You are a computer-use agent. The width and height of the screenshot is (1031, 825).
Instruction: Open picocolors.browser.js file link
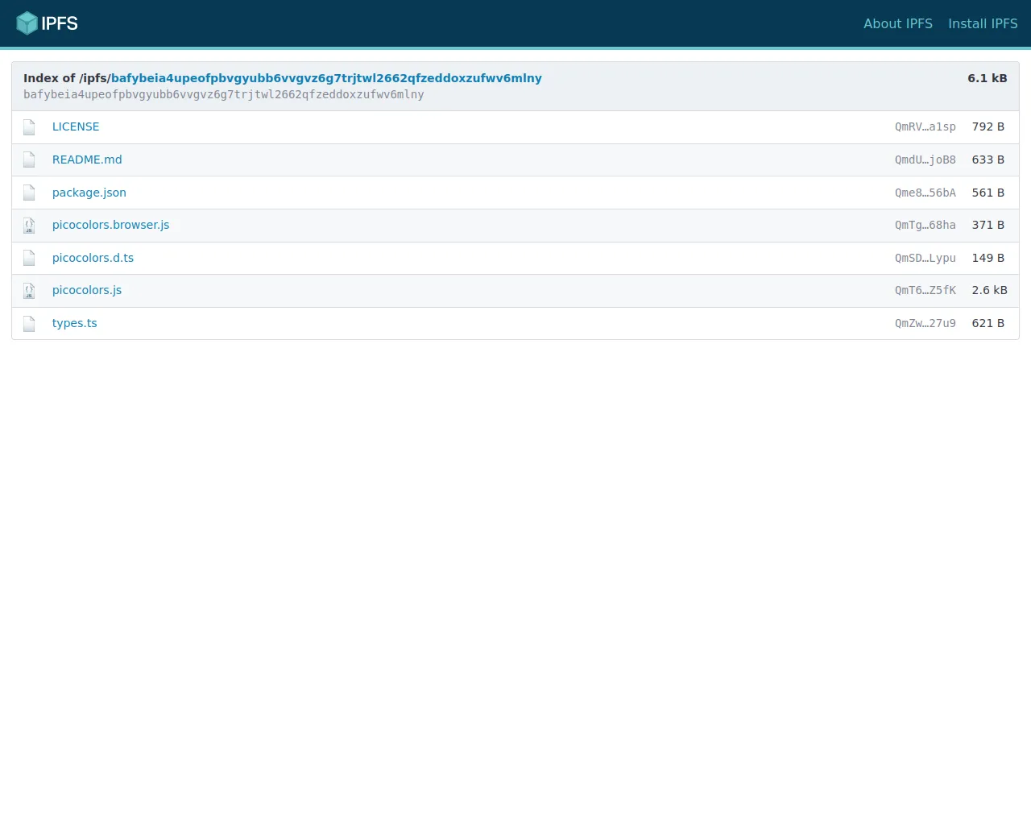pos(110,225)
